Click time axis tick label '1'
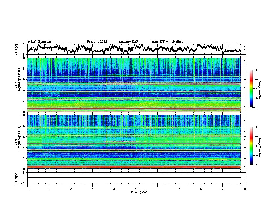 49,189
